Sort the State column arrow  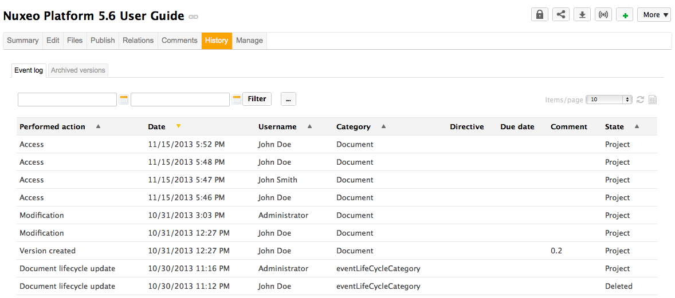637,126
